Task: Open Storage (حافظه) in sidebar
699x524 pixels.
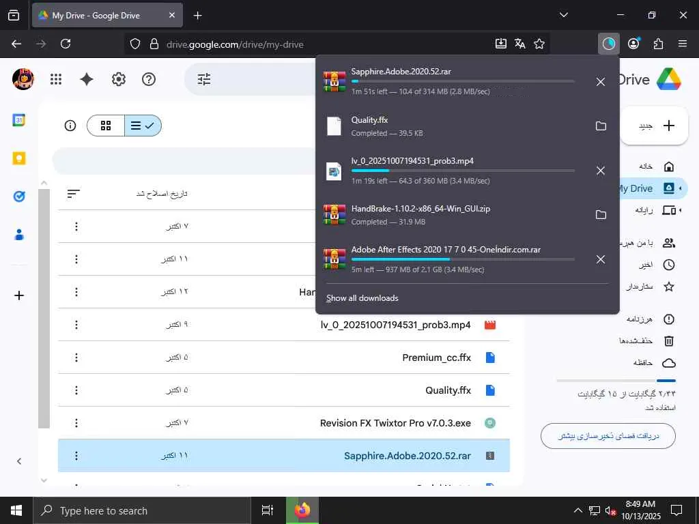Action: (654, 363)
